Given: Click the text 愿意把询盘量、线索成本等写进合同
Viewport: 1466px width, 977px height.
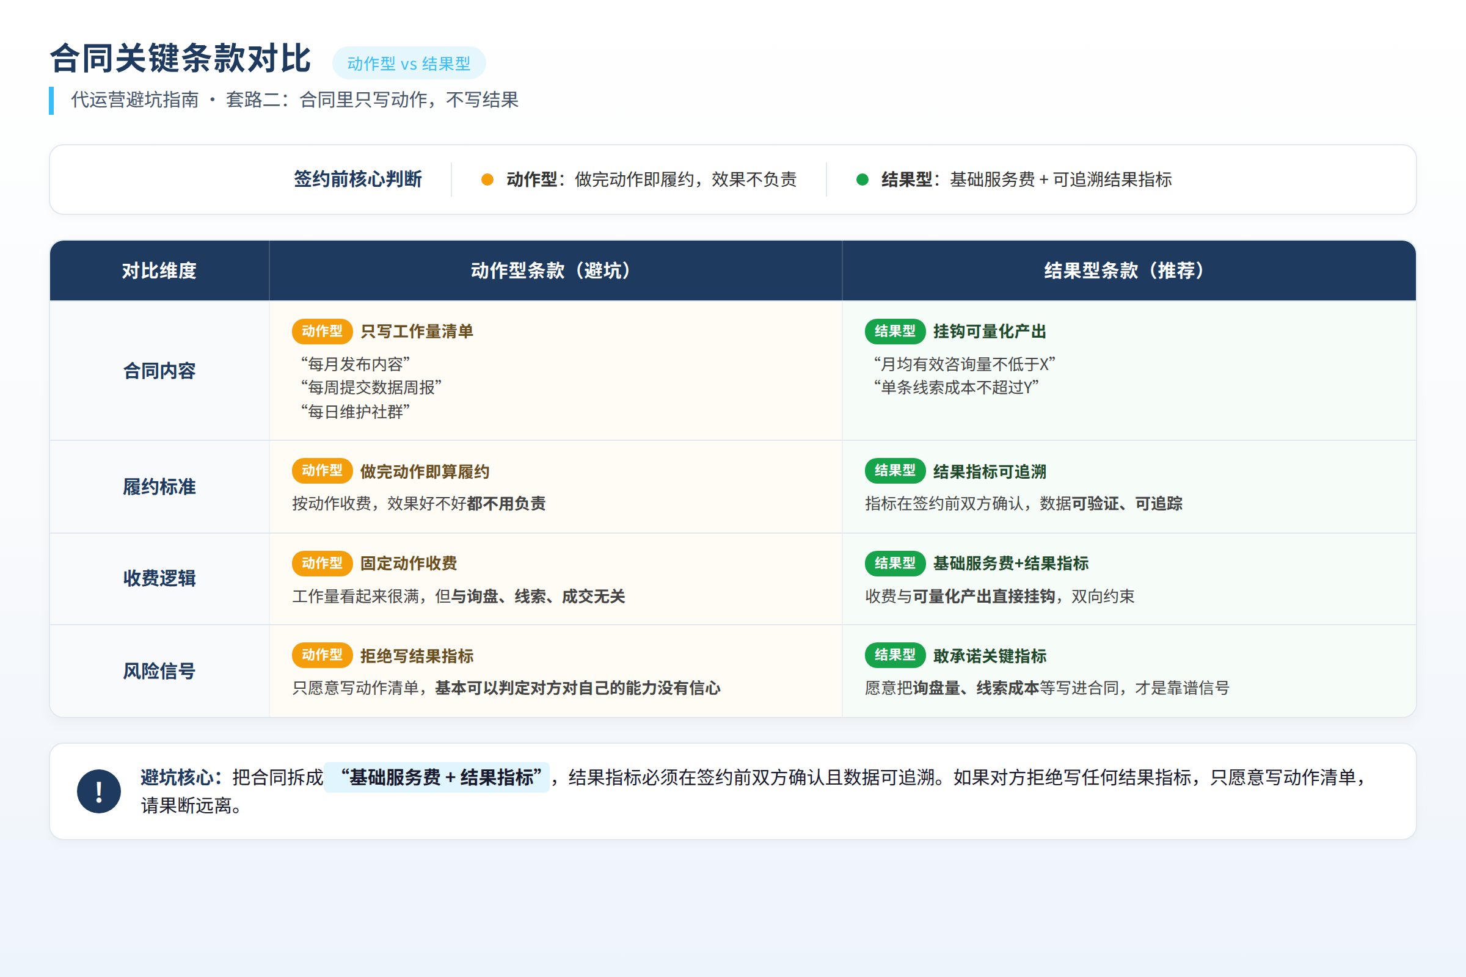Looking at the screenshot, I should tap(991, 688).
